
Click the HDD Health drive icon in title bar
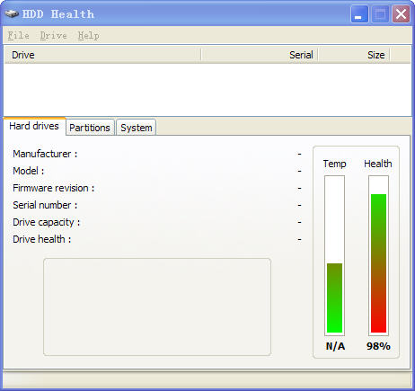[x=12, y=13]
